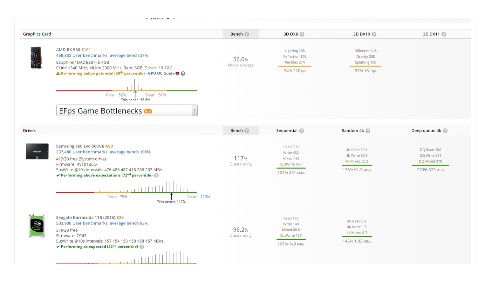Click the Graphics Card section header

(37, 34)
